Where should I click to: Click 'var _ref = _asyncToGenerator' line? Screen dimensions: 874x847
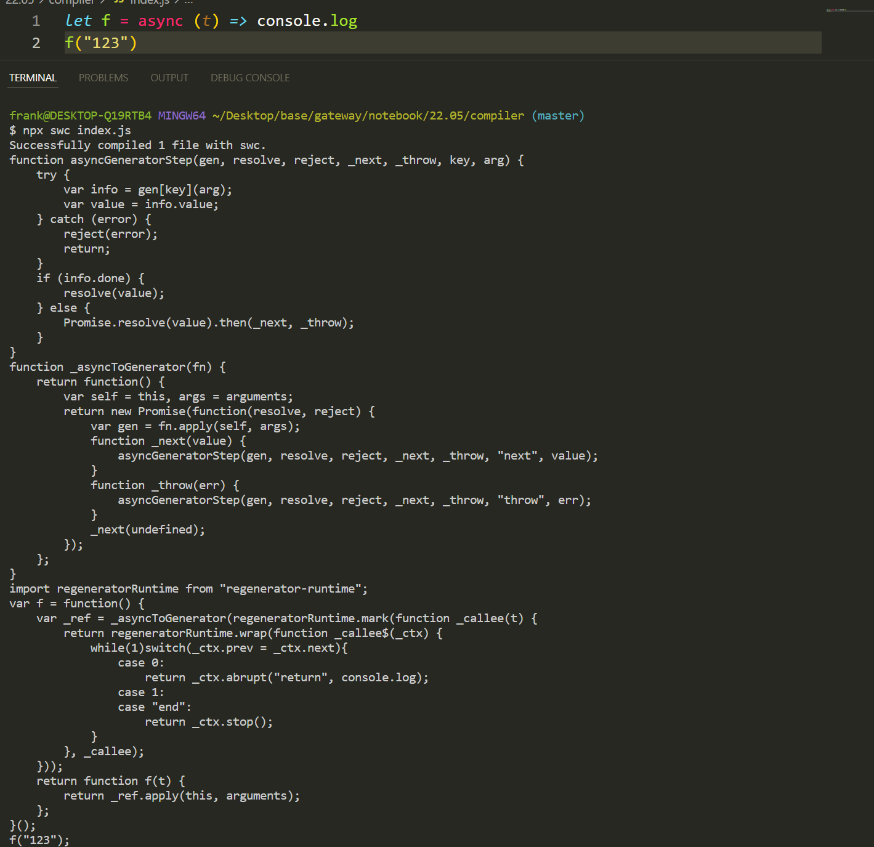(x=287, y=618)
